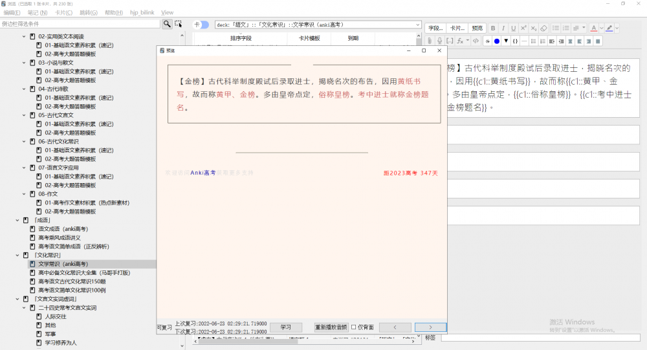This screenshot has width=647, height=350.
Task: Open the hjp_bilink menu
Action: tap(141, 13)
